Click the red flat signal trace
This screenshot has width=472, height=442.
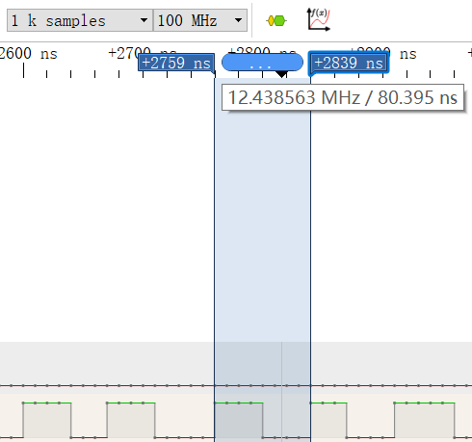(236, 385)
